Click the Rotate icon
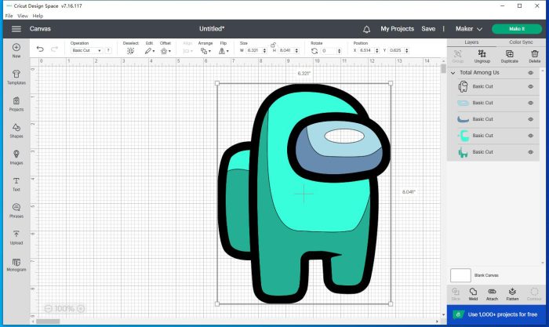The height and width of the screenshot is (327, 549). click(x=314, y=51)
